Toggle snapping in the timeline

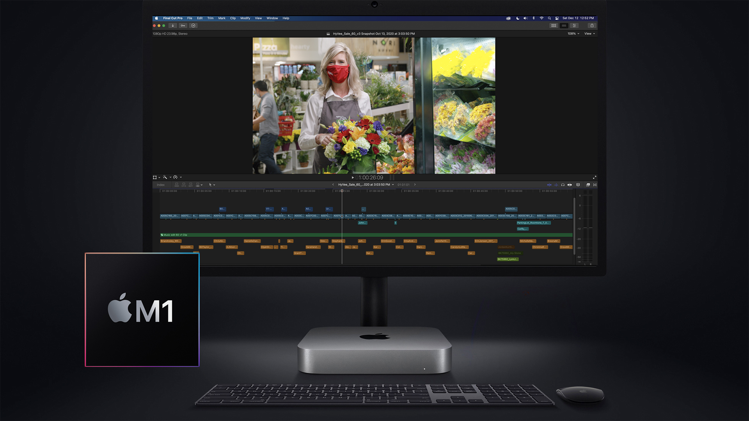point(570,185)
